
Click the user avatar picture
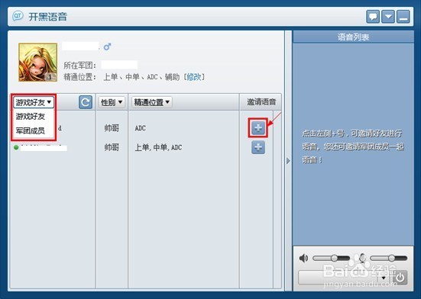click(38, 62)
